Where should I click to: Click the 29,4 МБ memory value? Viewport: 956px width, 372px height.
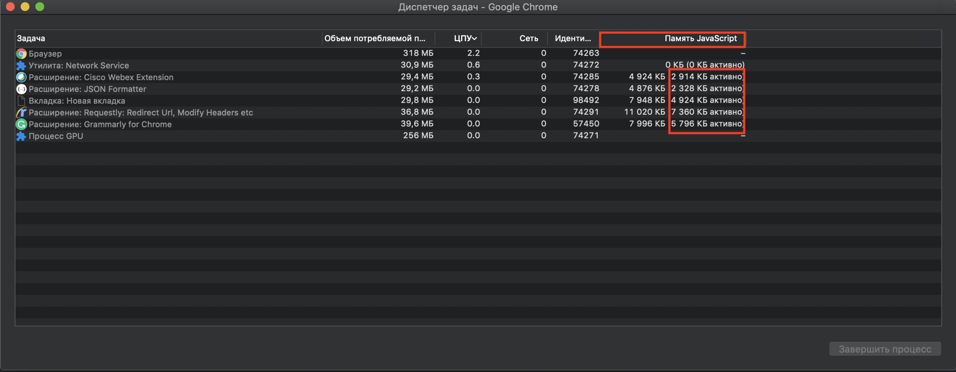417,77
